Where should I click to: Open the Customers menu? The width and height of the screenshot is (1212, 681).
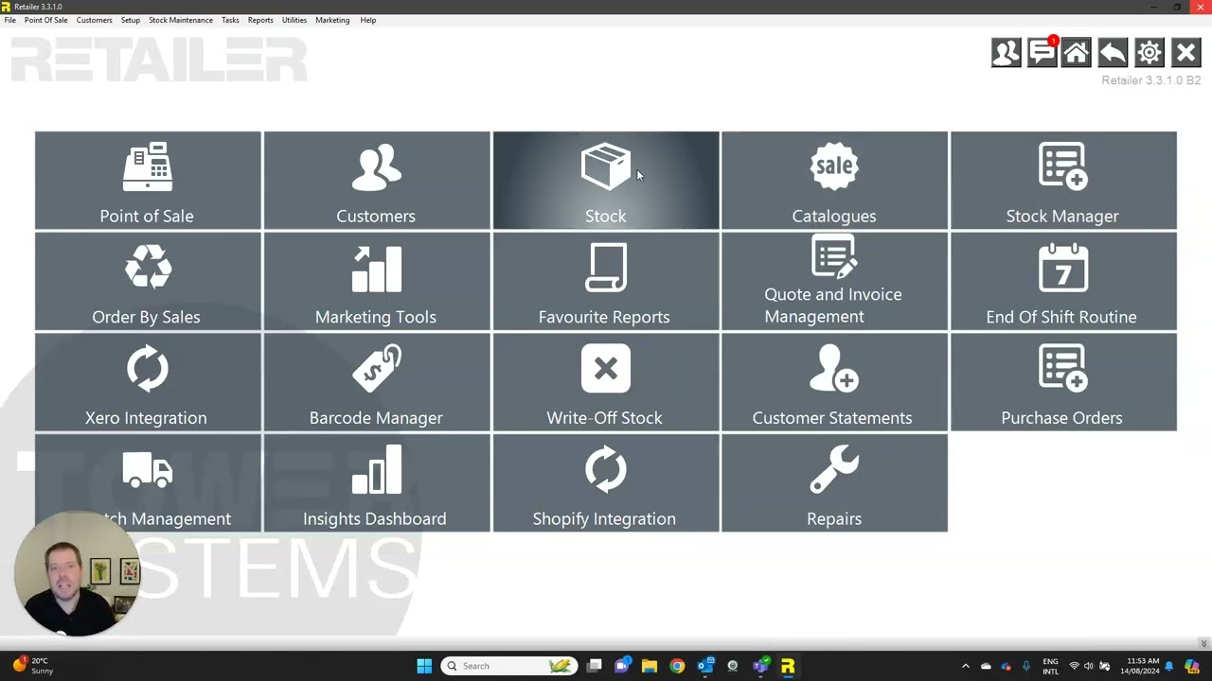94,20
